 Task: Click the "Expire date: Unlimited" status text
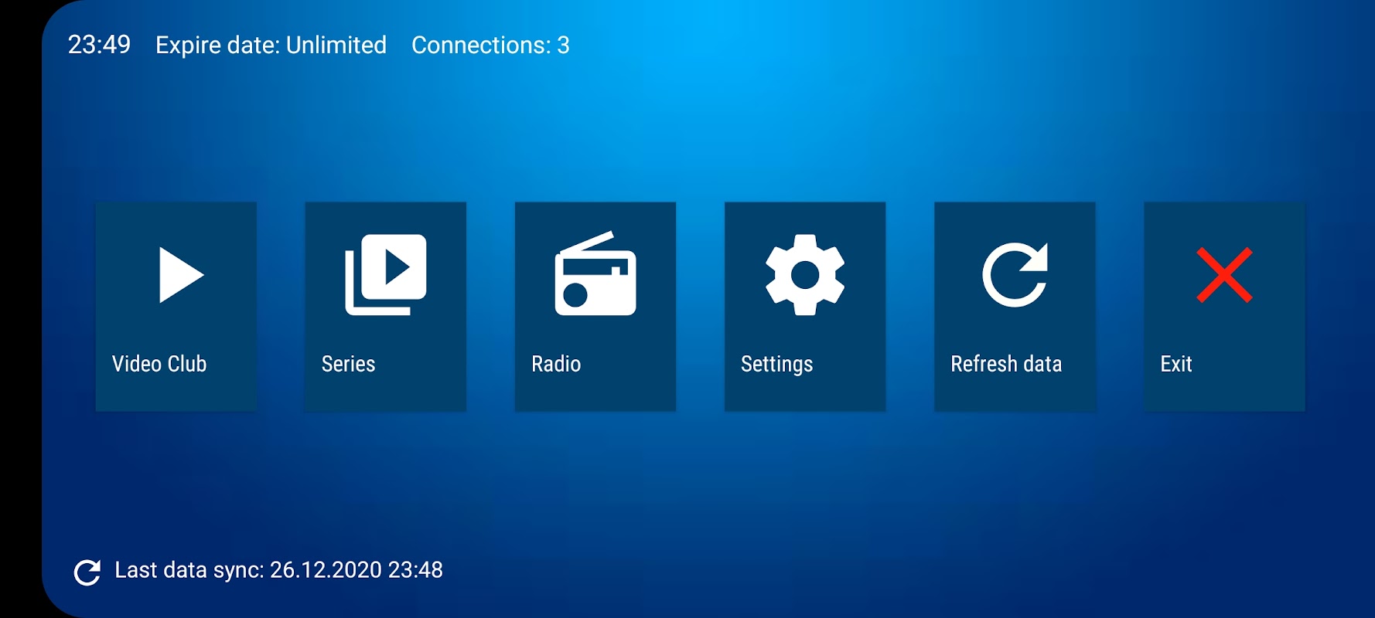pyautogui.click(x=271, y=45)
